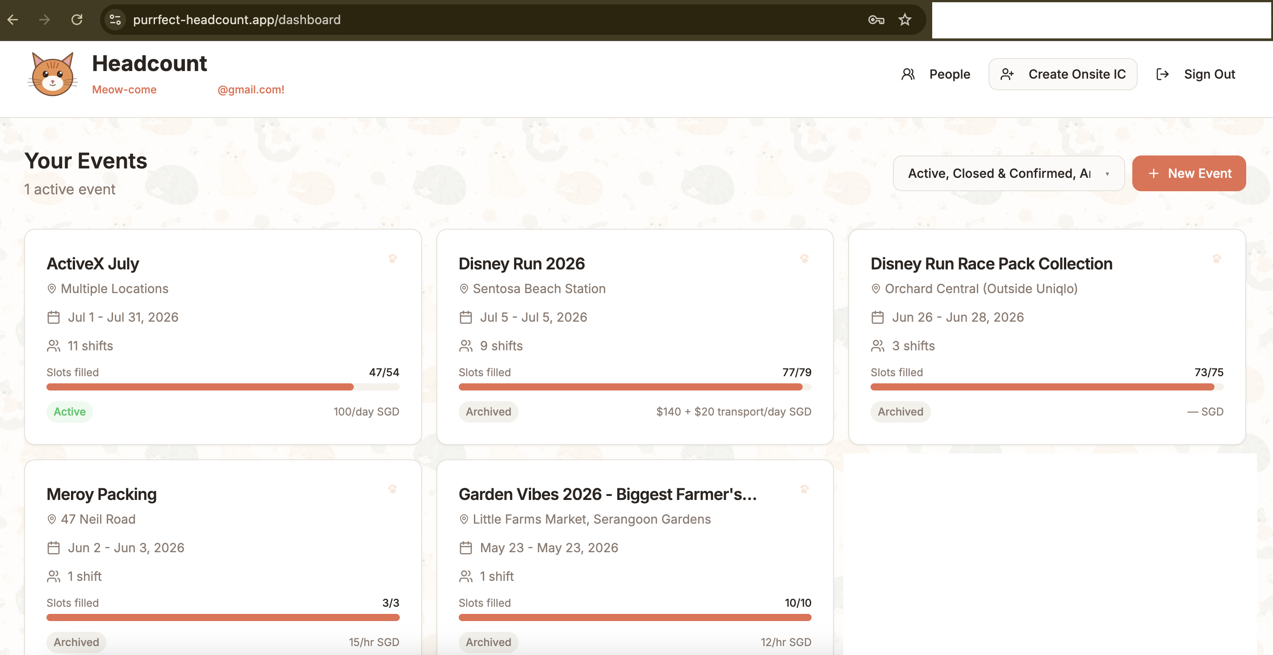Open the Disney Run 2026 event title
The height and width of the screenshot is (655, 1273).
click(521, 264)
